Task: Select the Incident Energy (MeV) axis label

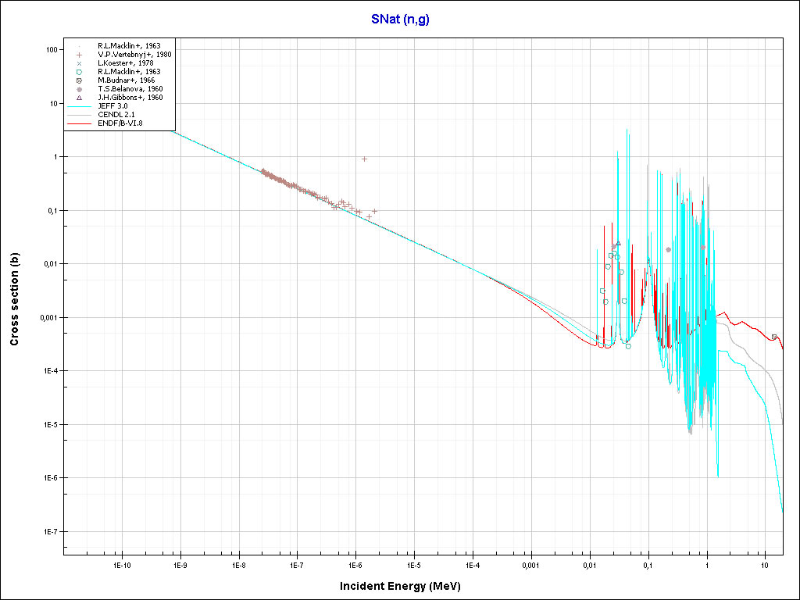Action: click(x=405, y=586)
